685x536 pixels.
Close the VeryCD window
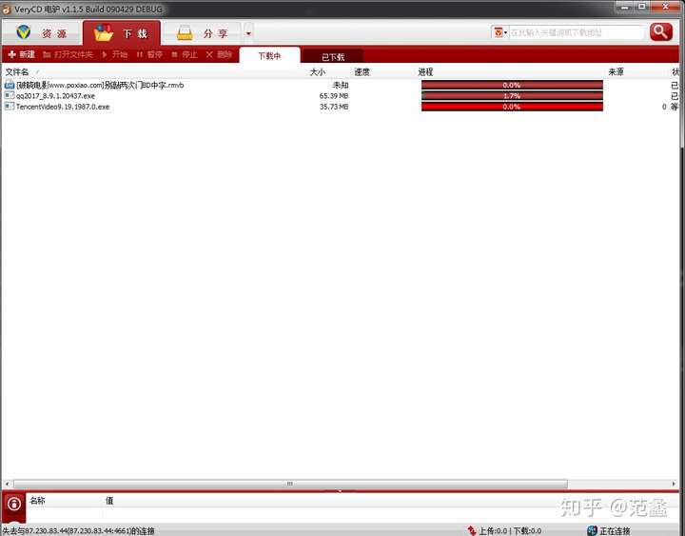click(665, 6)
